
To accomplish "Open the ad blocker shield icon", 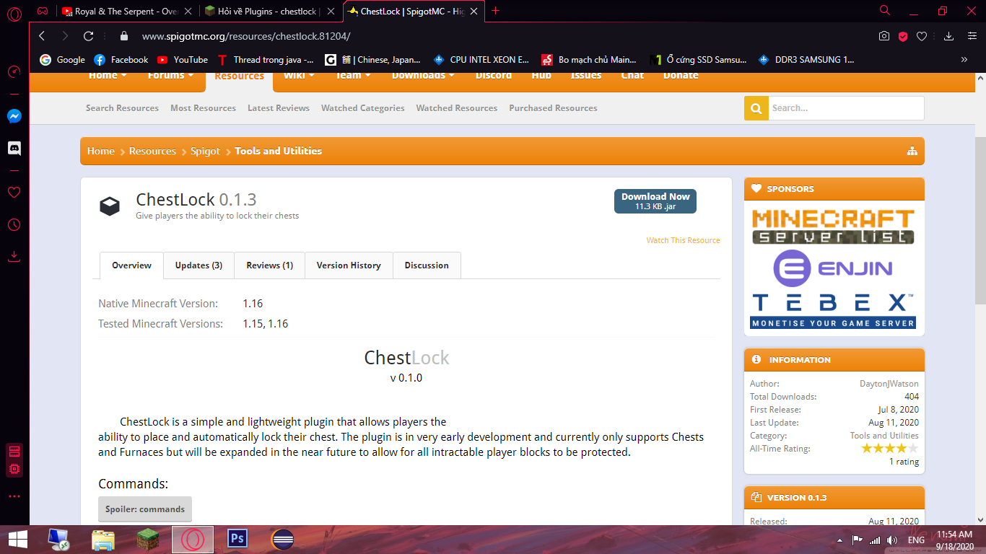I will click(903, 36).
